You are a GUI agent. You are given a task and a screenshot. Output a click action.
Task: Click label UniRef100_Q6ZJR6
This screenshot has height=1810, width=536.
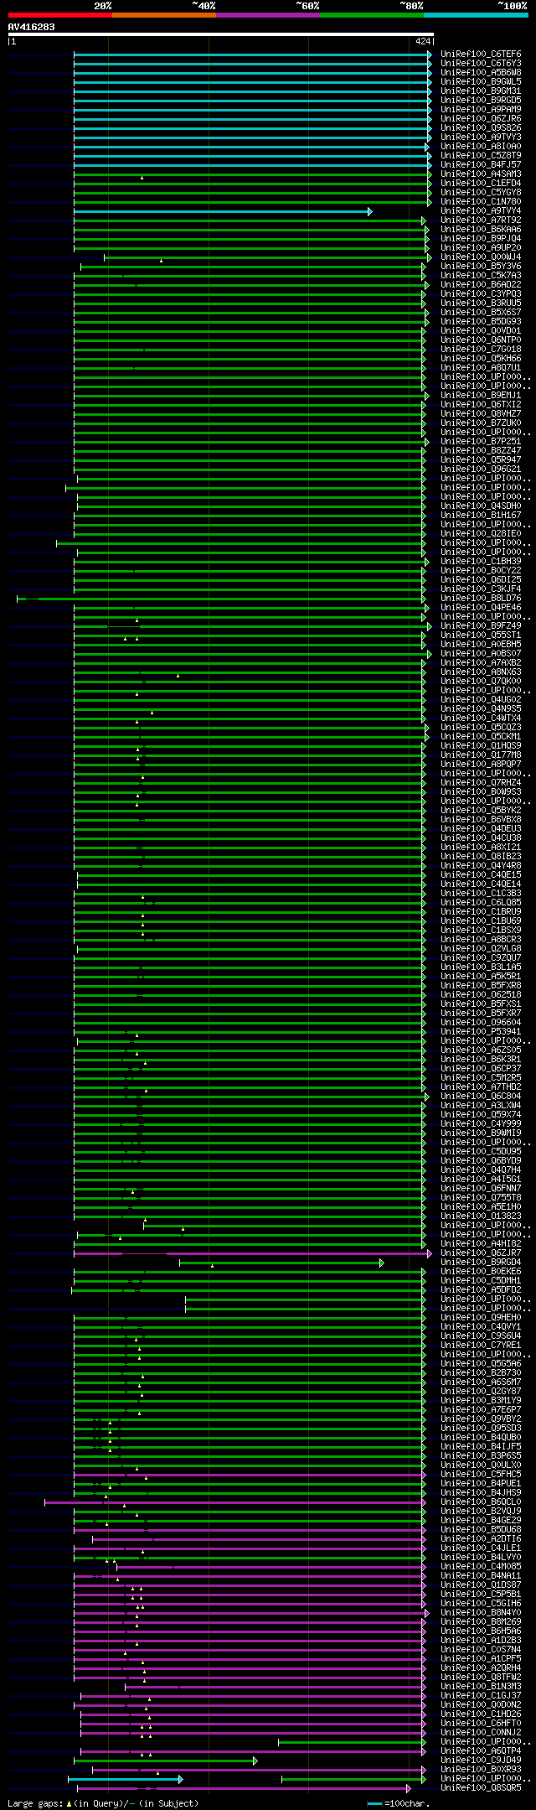[481, 118]
